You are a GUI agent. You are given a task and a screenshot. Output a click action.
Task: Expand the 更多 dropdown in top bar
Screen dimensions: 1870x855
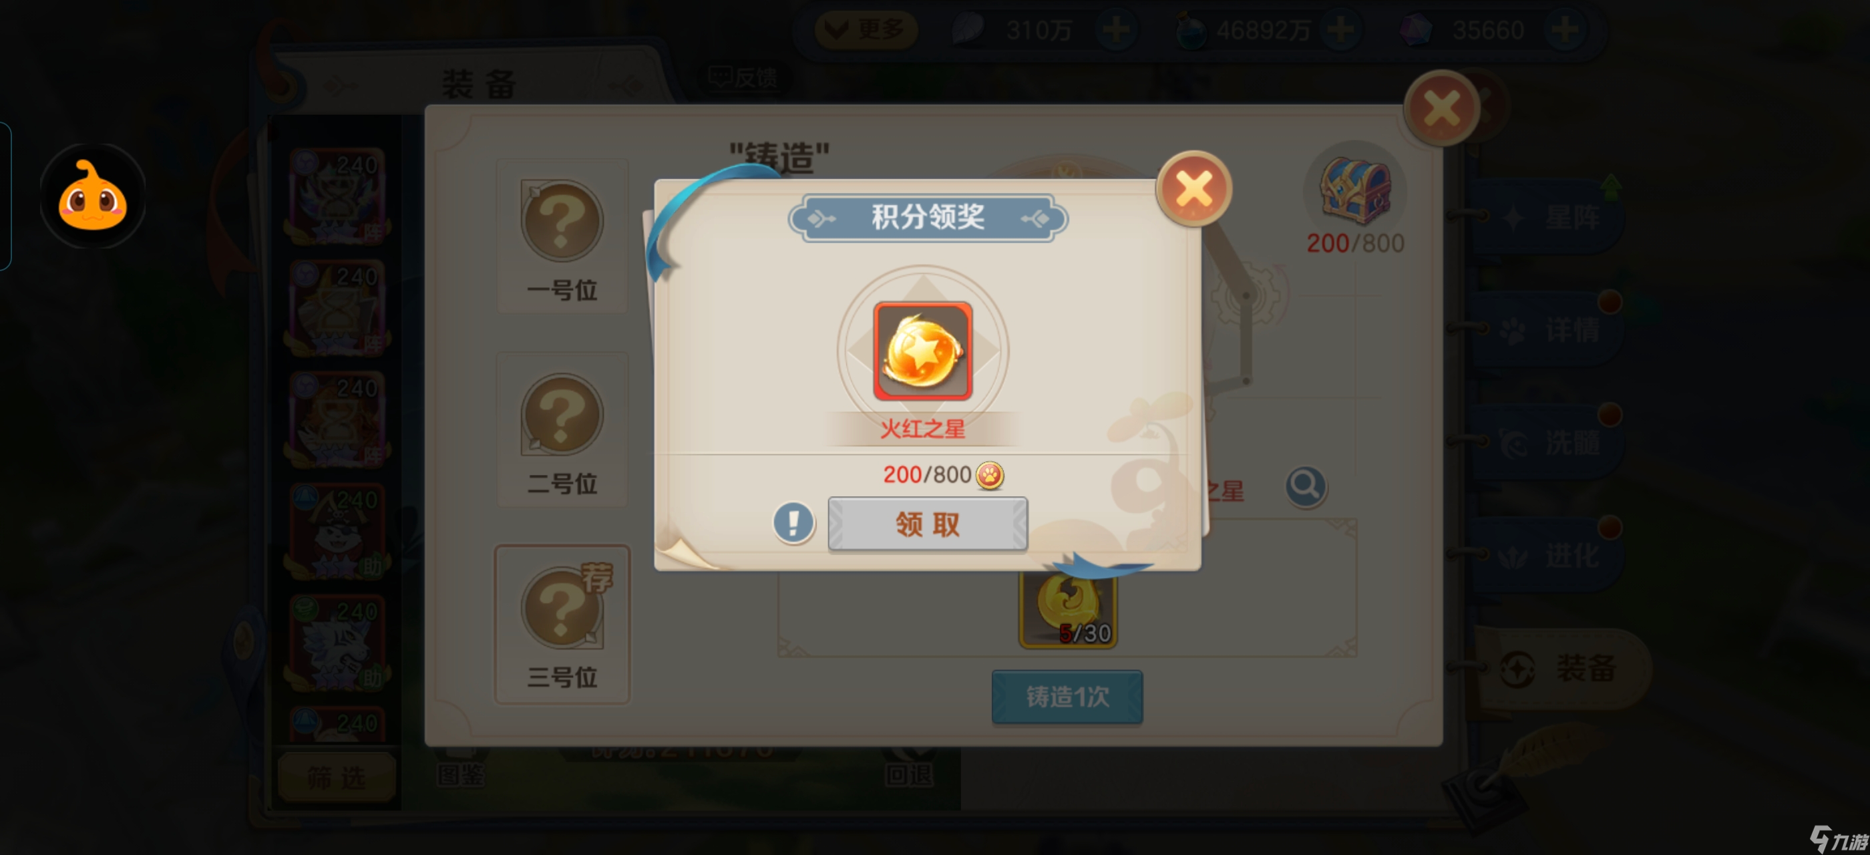866,30
